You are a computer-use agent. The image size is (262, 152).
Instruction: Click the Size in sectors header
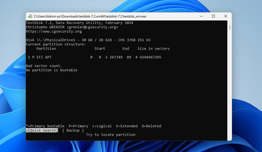153,49
